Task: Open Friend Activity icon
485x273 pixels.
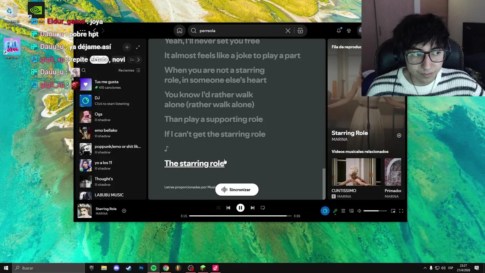Action: (x=349, y=31)
